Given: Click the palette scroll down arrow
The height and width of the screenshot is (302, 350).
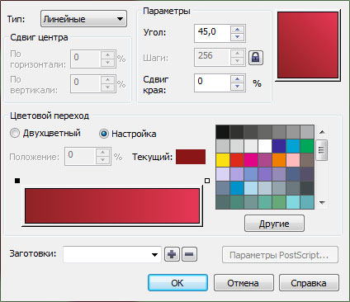Looking at the screenshot, I should point(322,203).
